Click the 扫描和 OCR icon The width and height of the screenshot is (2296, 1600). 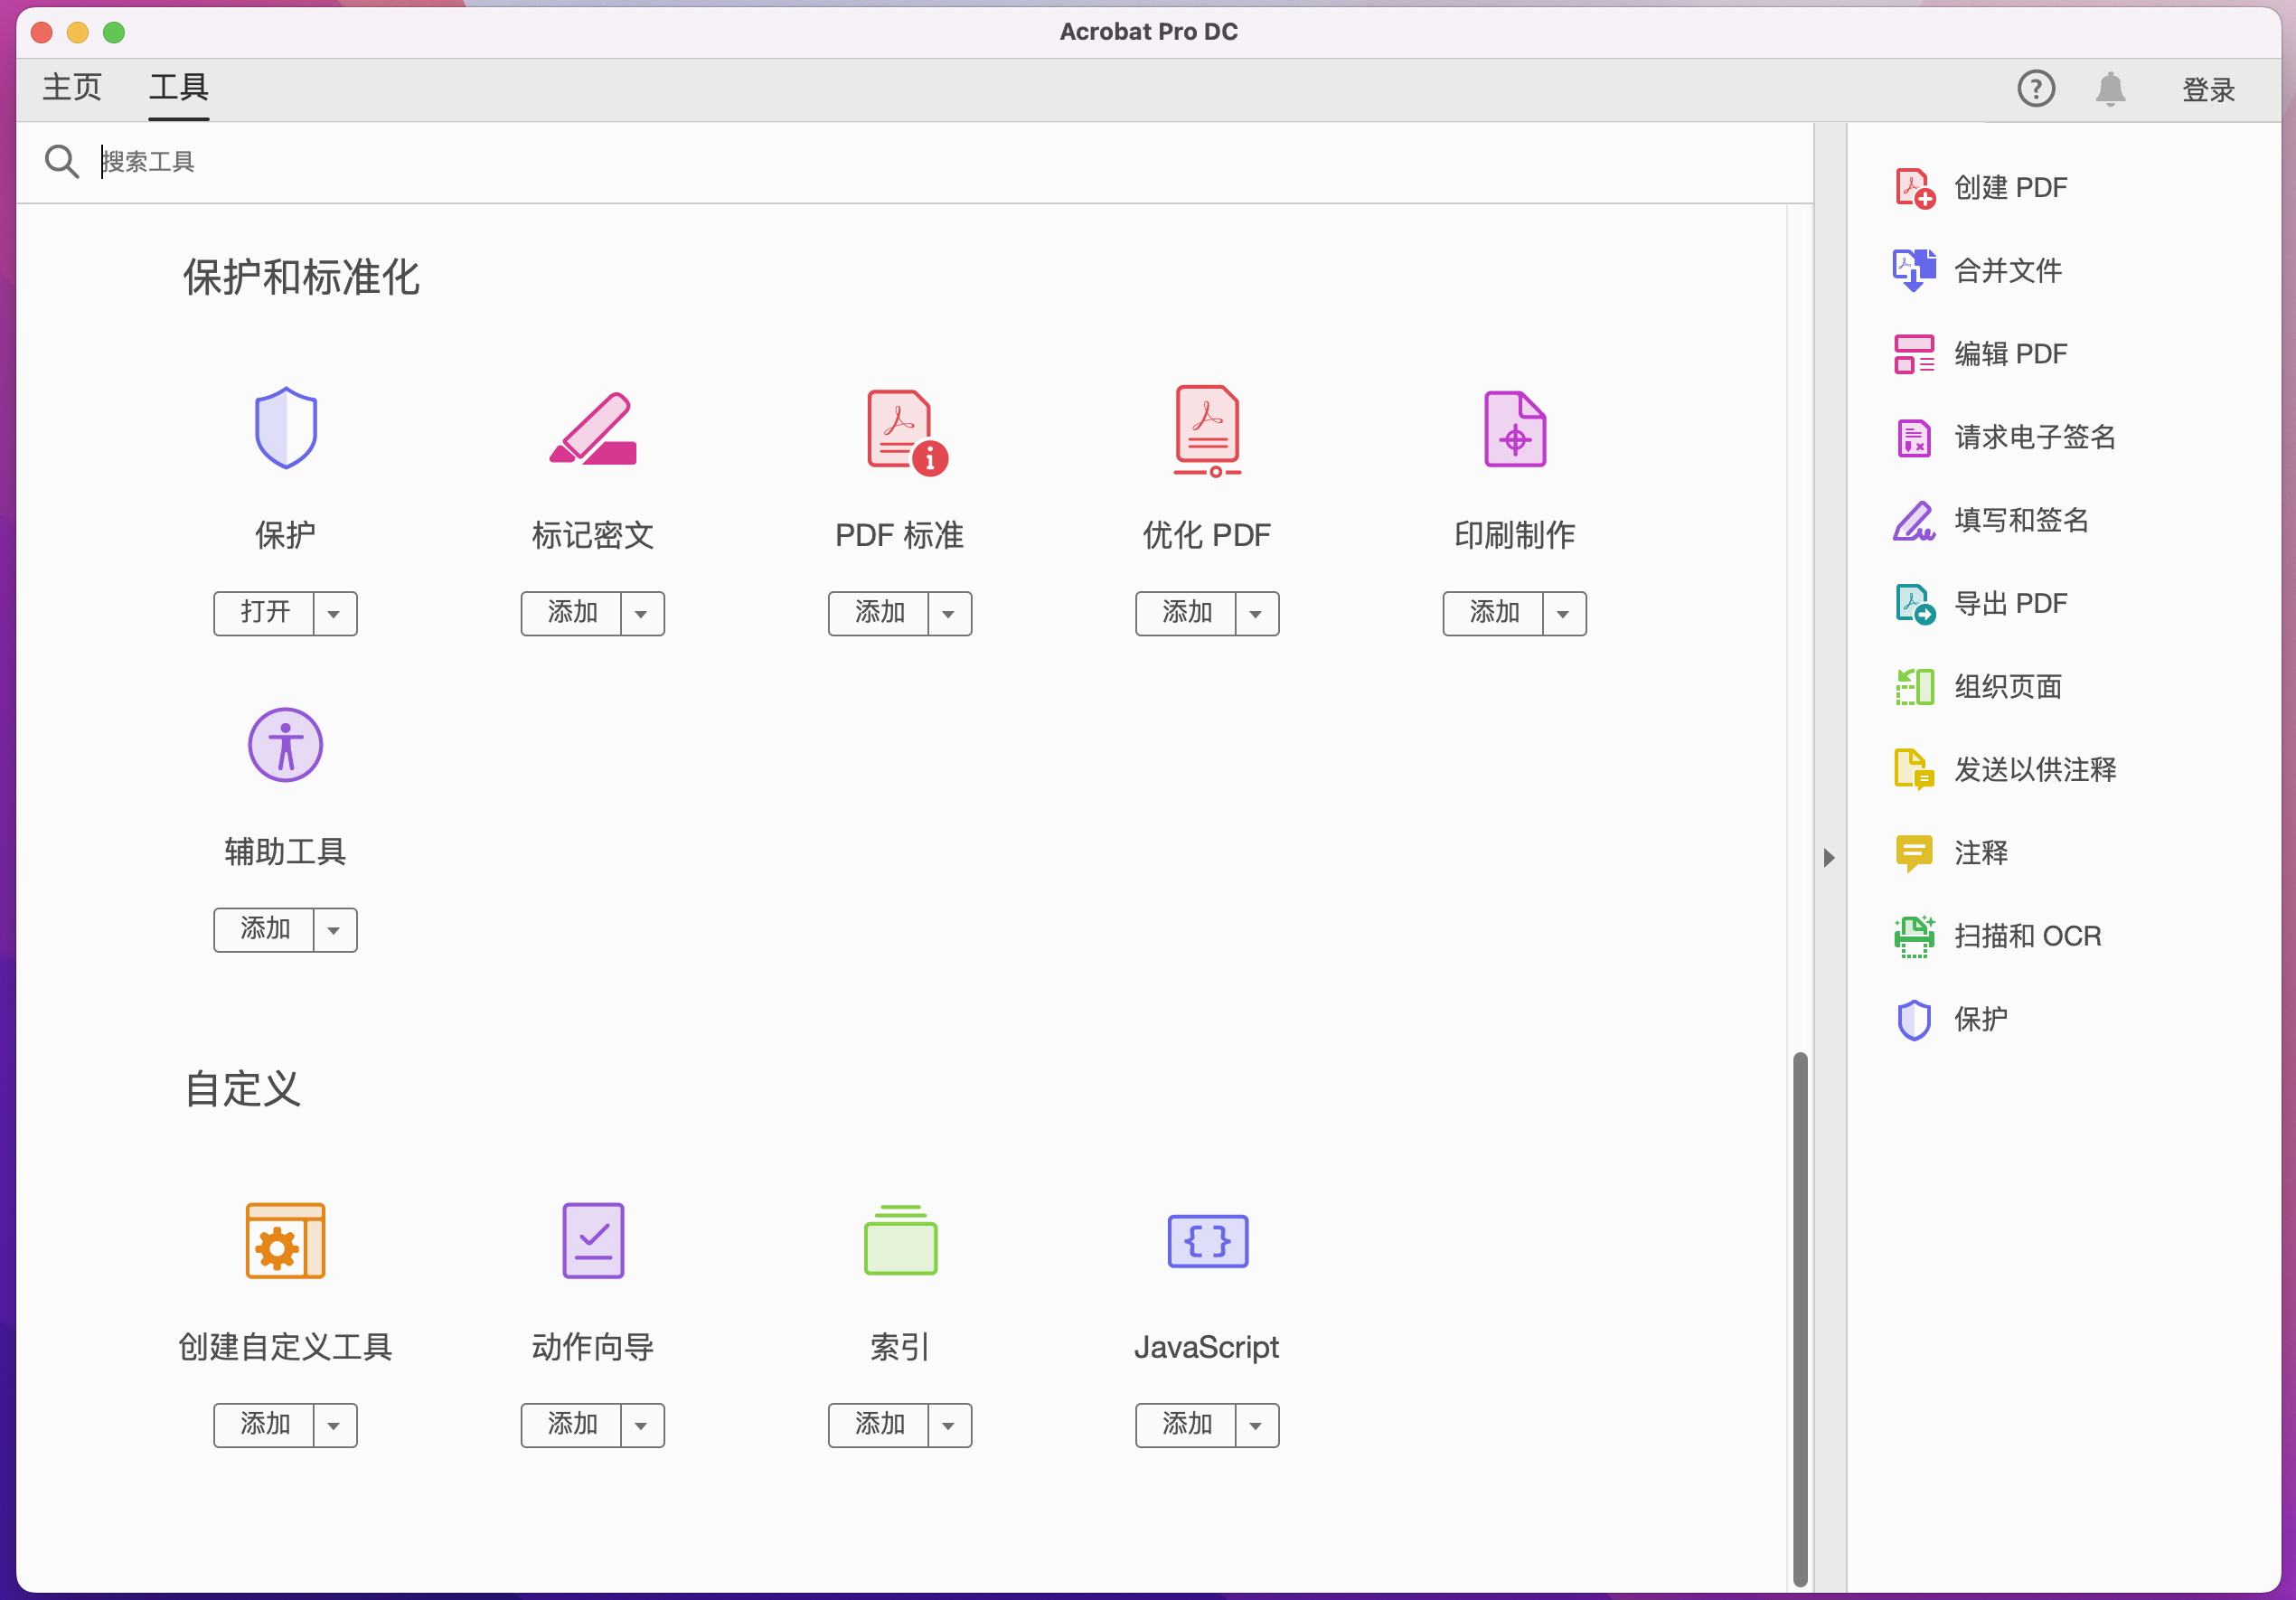(x=1914, y=935)
